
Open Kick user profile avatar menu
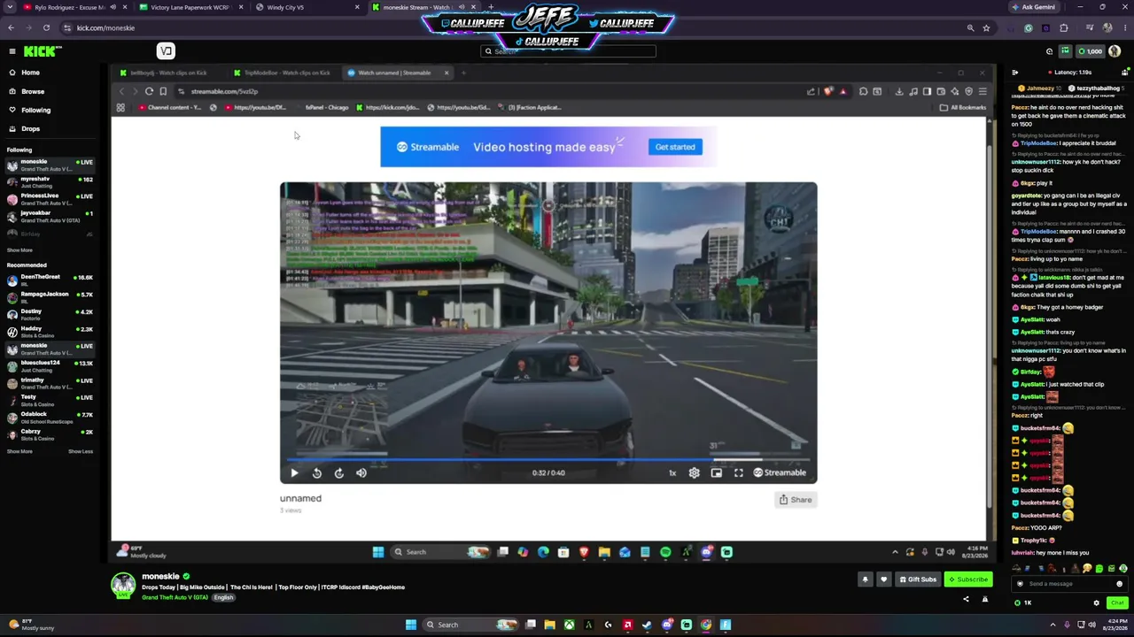tap(1115, 51)
